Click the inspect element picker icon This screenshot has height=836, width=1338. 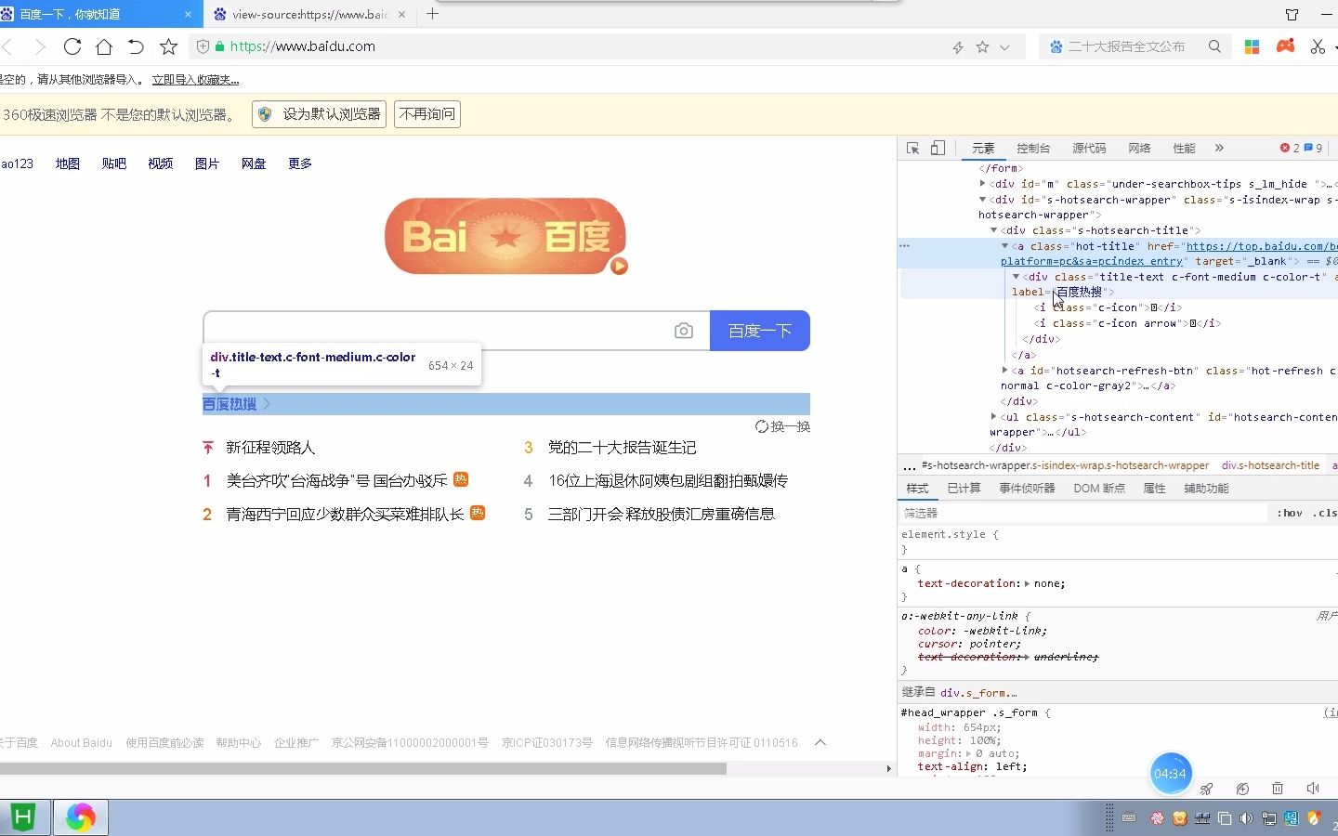[913, 148]
